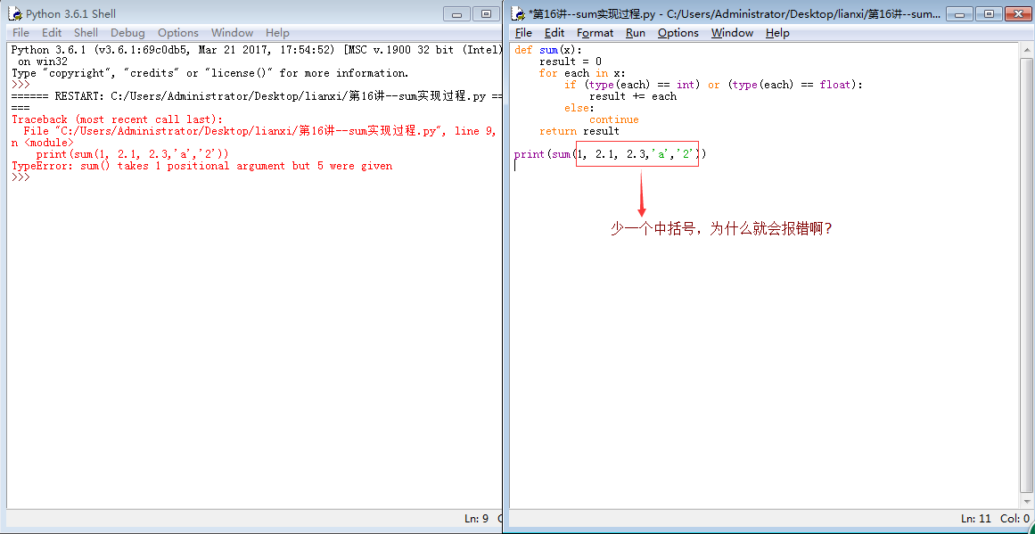The height and width of the screenshot is (534, 1035).
Task: Open the Debug menu in Python Shell
Action: click(127, 33)
